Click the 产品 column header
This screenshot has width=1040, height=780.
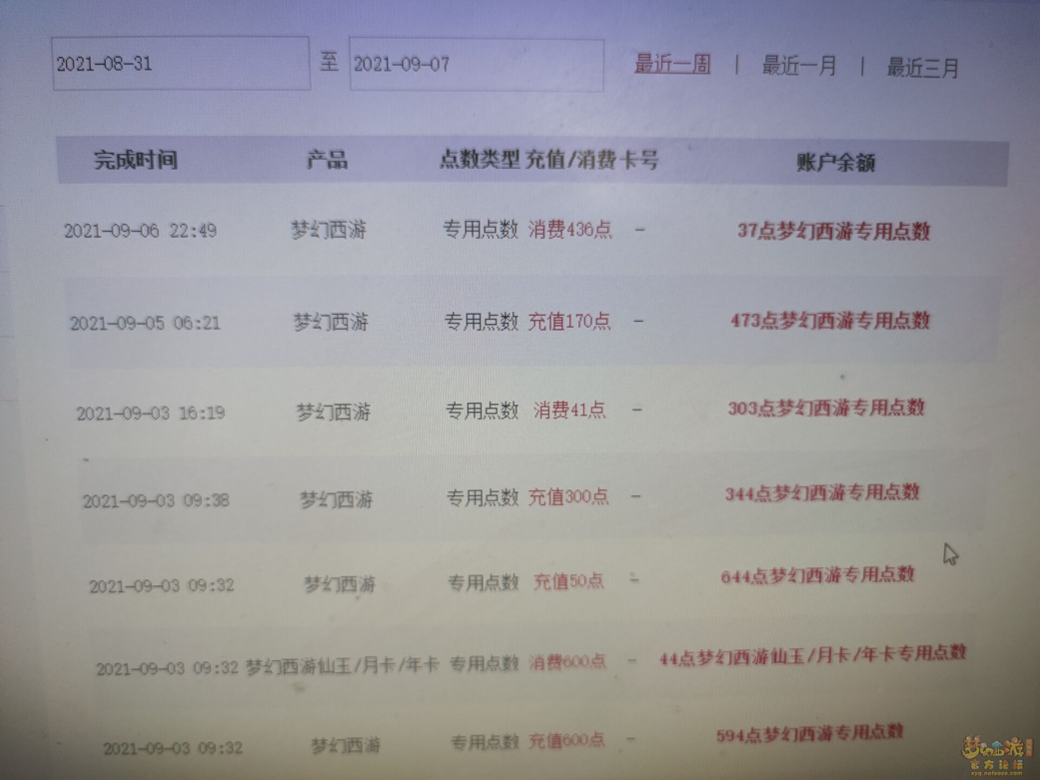[327, 160]
